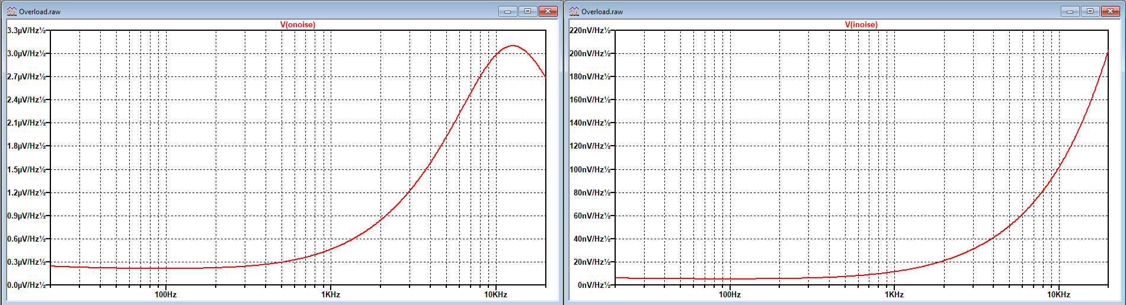Viewport: 1126px width, 305px height.
Task: Click the 1.5µV/Hz½ axis label
Action: click(x=26, y=169)
